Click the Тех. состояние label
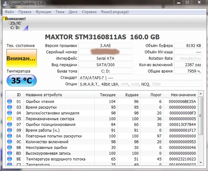This screenshot has width=208, height=171. coord(21,46)
